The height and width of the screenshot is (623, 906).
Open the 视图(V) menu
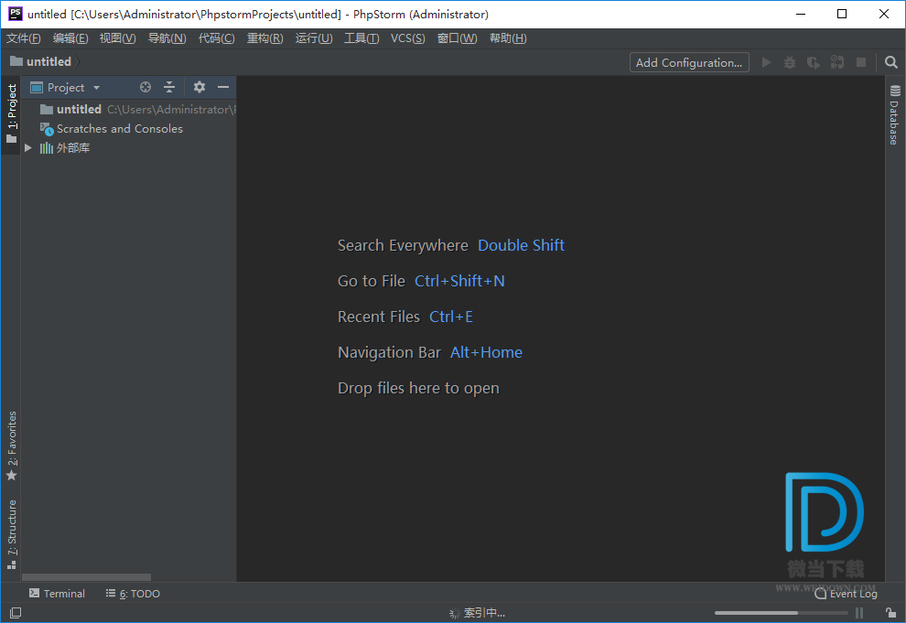point(118,38)
